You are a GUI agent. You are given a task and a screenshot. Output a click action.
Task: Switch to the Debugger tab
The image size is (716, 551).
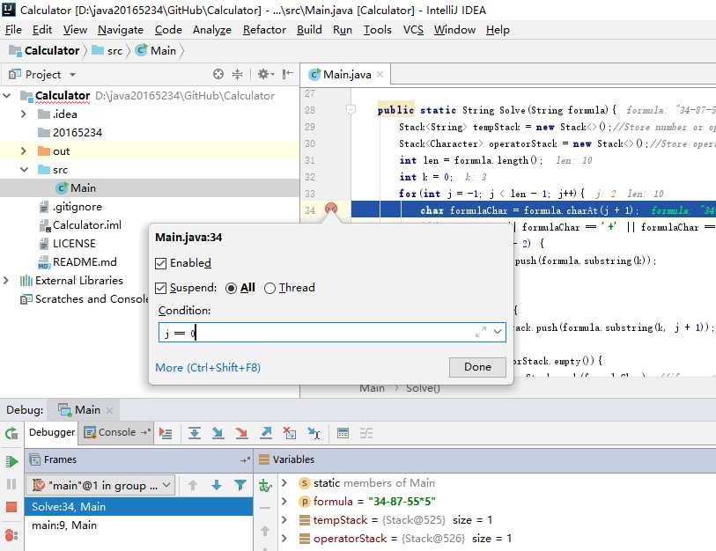click(x=52, y=432)
